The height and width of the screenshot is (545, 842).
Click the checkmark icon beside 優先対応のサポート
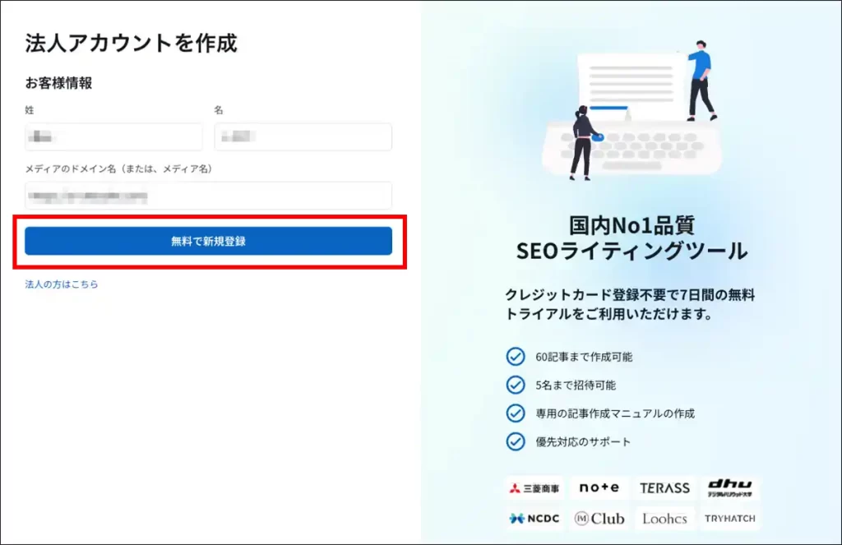[x=515, y=441]
